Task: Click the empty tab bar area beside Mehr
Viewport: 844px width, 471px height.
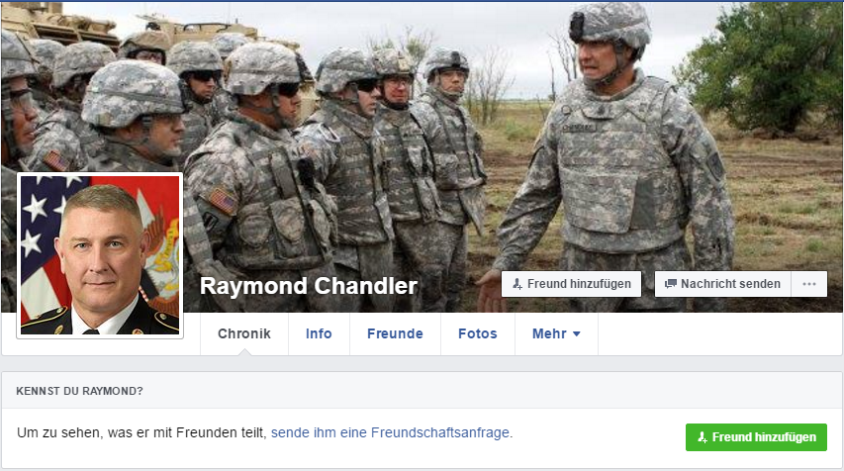Action: point(719,333)
